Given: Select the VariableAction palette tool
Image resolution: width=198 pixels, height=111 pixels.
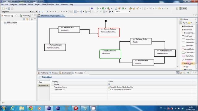Looking at the screenshot, I should [x=188, y=46].
